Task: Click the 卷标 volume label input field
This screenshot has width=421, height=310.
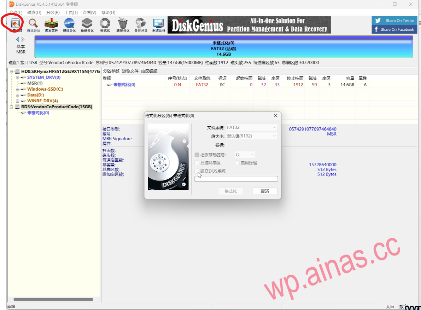Action: coord(252,145)
